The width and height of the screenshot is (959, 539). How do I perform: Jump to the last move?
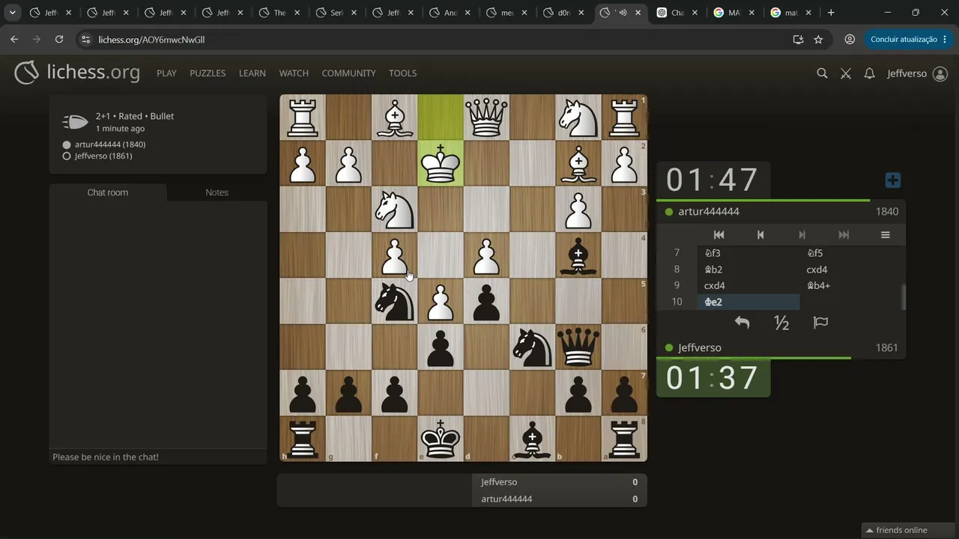tap(844, 235)
